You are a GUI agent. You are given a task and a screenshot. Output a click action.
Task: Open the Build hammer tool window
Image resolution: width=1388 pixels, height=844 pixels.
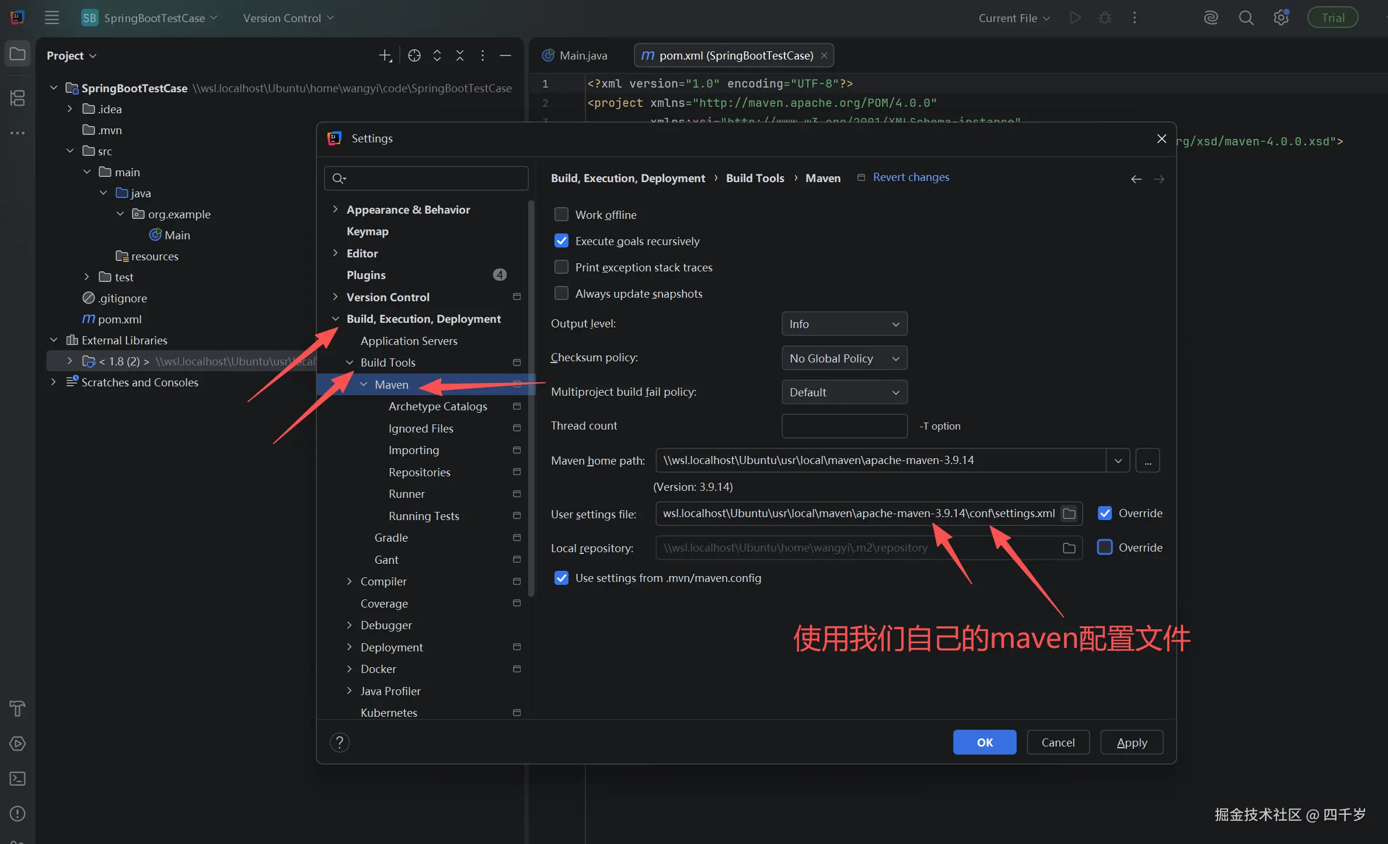pyautogui.click(x=18, y=708)
